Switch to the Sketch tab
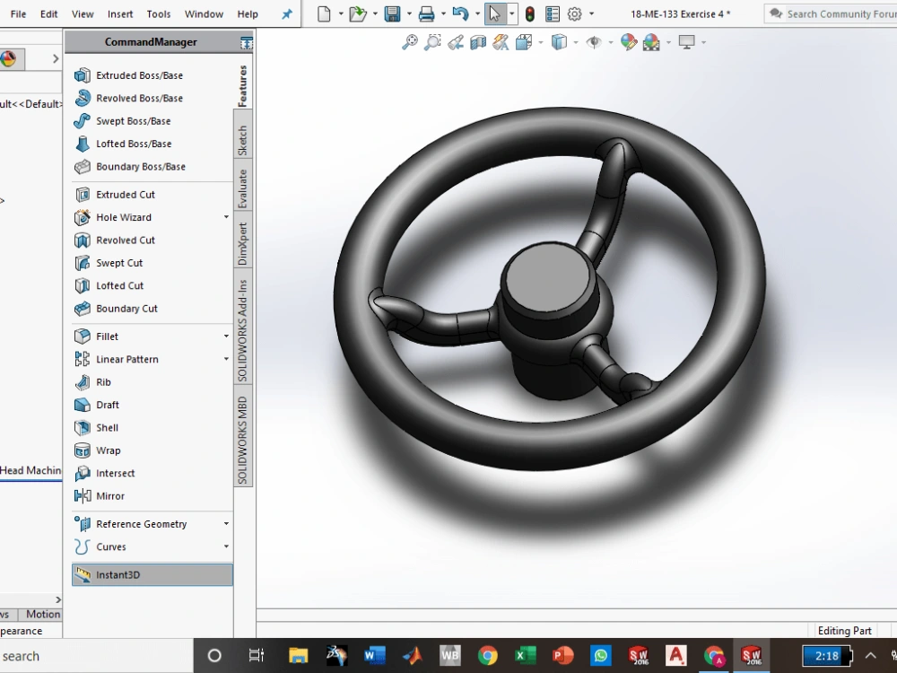Screen dimensions: 897x673 point(242,136)
